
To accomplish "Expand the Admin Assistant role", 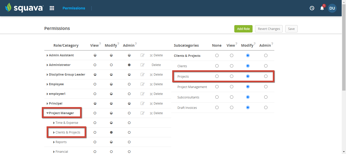I will 47,55.
